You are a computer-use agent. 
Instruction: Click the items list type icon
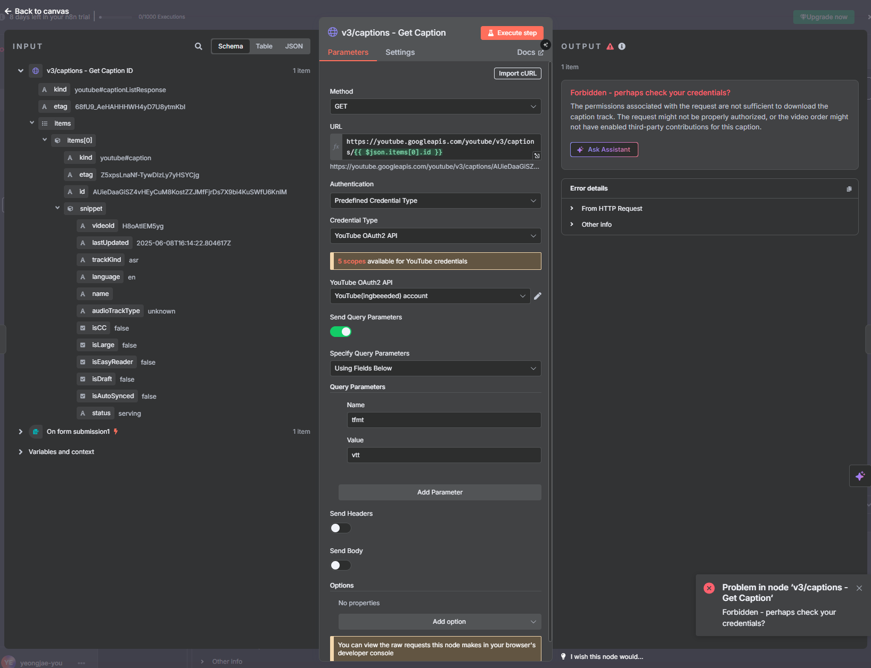point(45,123)
